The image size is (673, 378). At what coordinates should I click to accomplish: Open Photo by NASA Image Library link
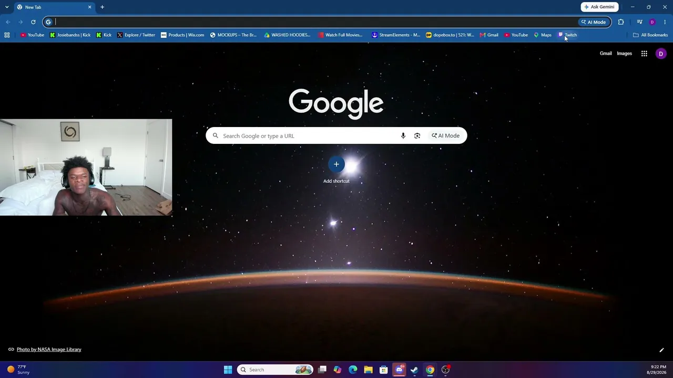49,350
